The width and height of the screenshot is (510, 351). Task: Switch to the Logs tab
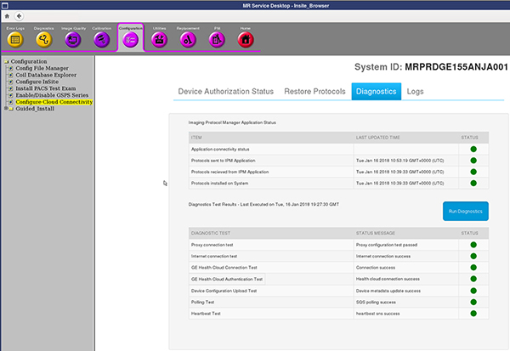point(415,91)
